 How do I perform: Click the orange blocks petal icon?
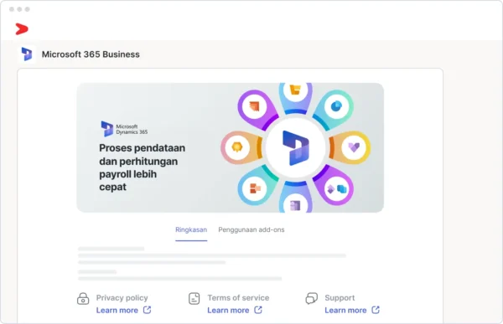pos(255,188)
